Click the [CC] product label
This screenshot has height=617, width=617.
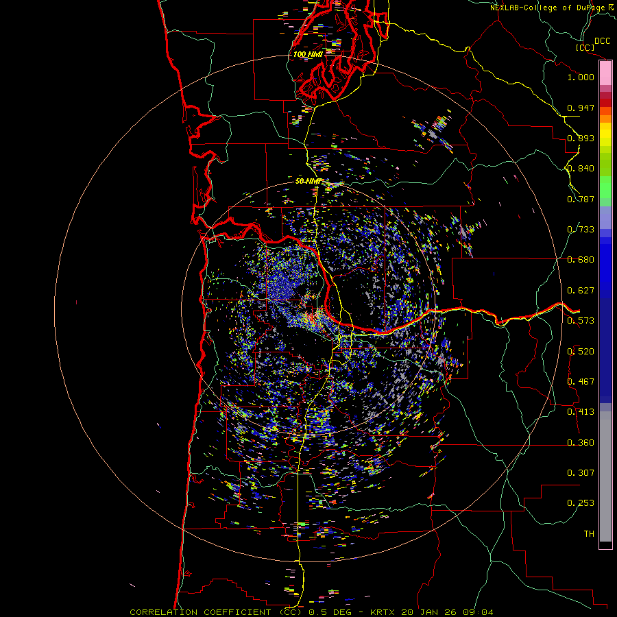(585, 47)
